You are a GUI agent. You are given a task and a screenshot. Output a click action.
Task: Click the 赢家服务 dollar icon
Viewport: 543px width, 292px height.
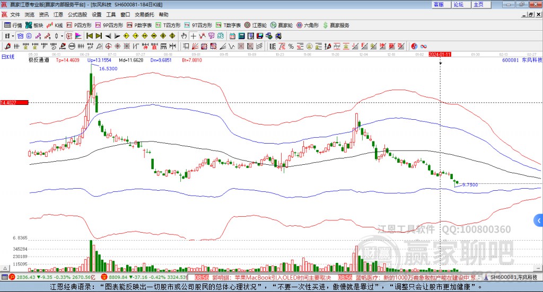coord(325,25)
